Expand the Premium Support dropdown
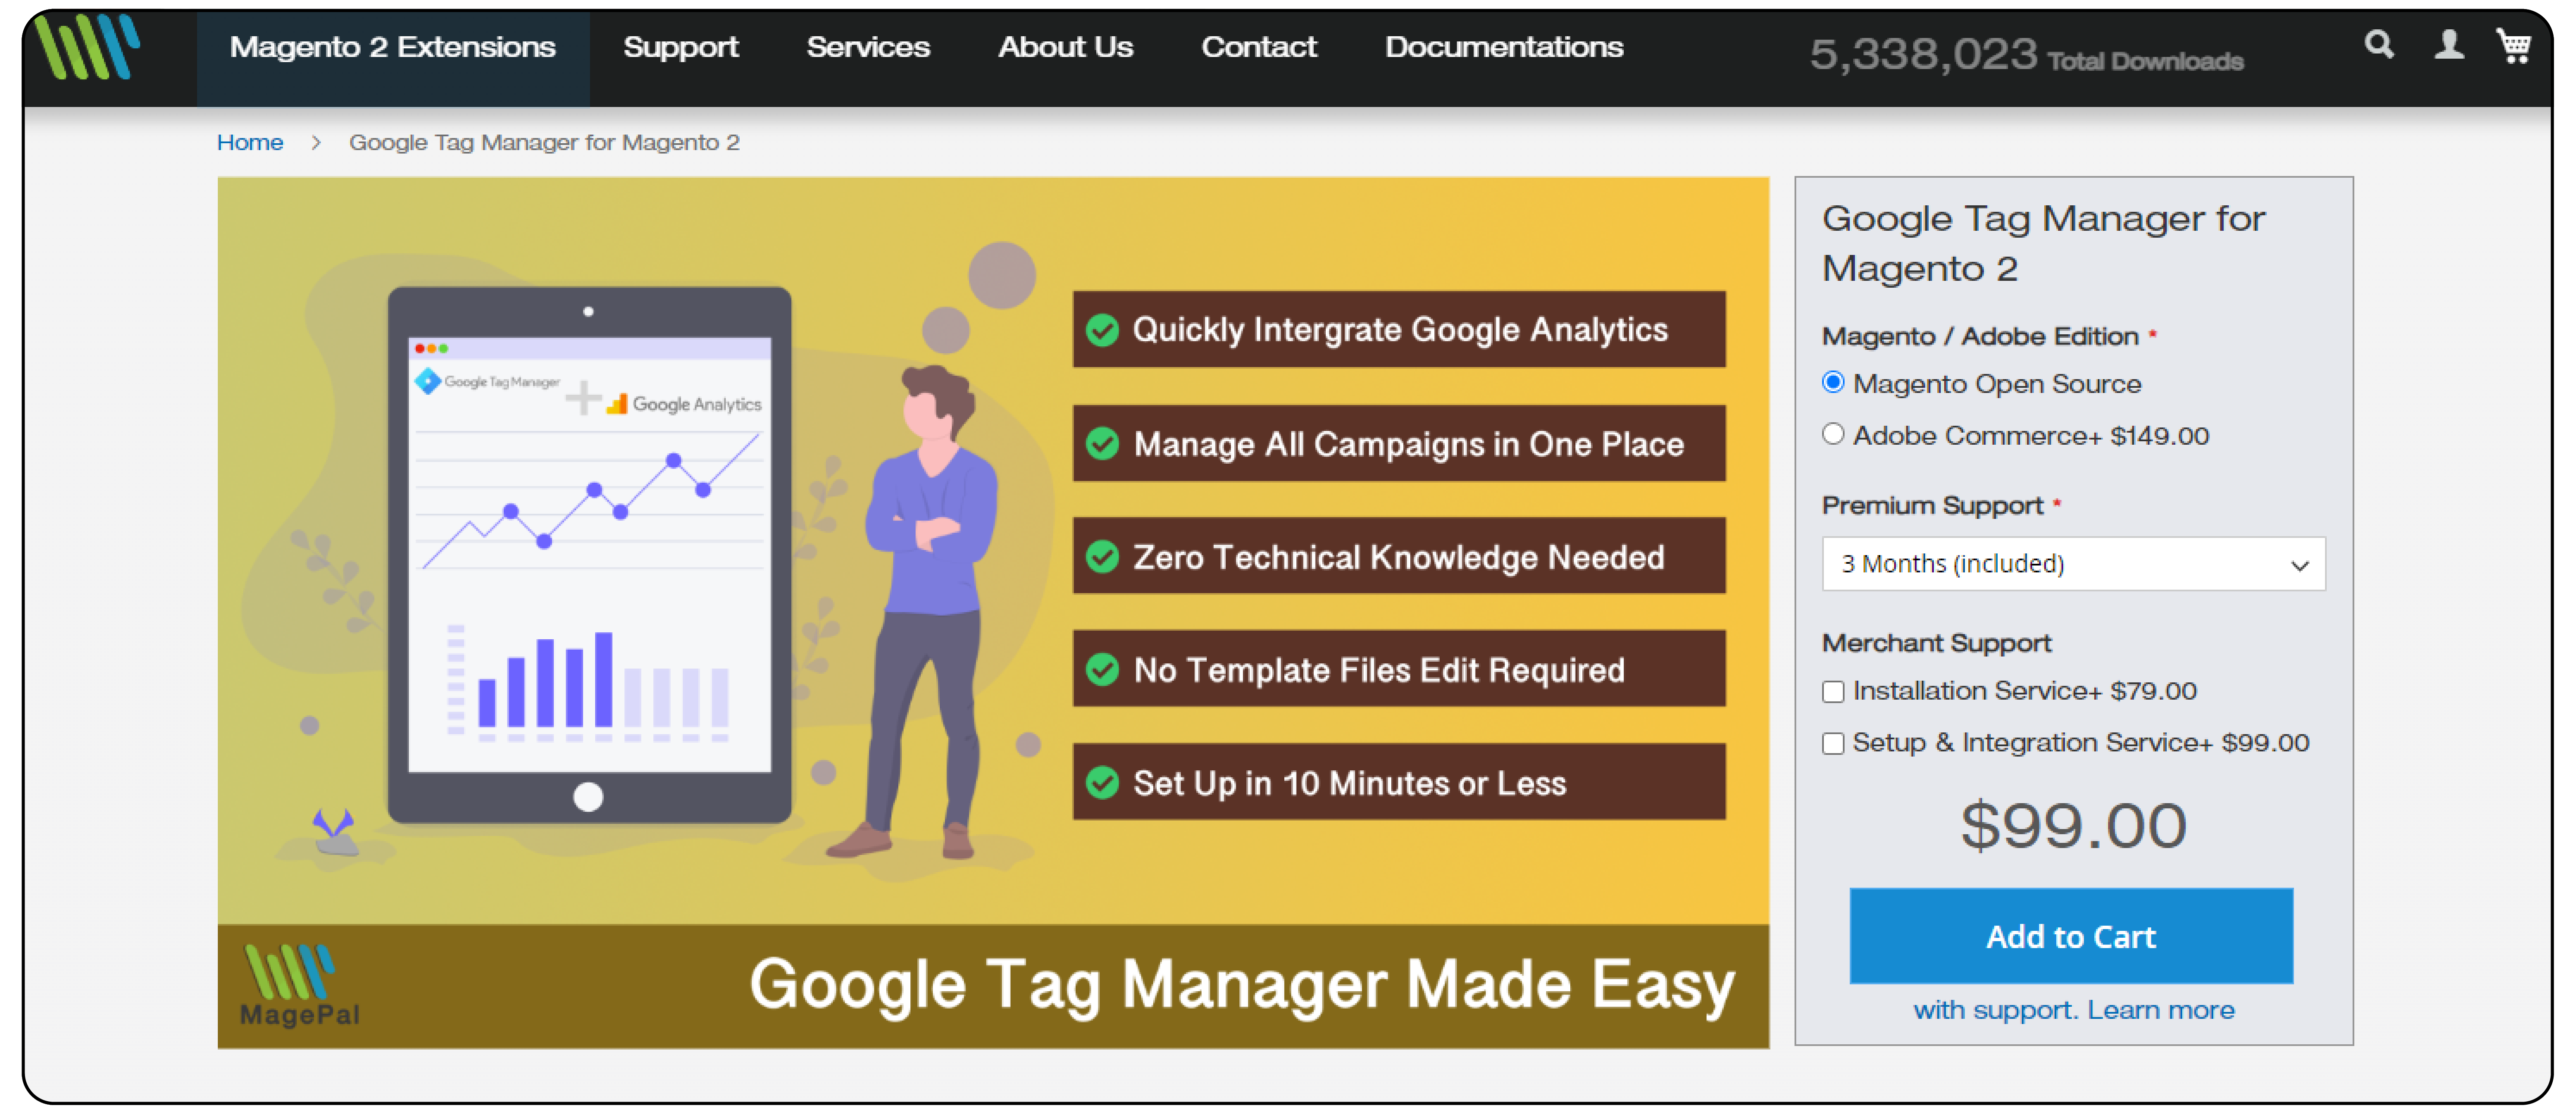2576x1112 pixels. pyautogui.click(x=2073, y=564)
